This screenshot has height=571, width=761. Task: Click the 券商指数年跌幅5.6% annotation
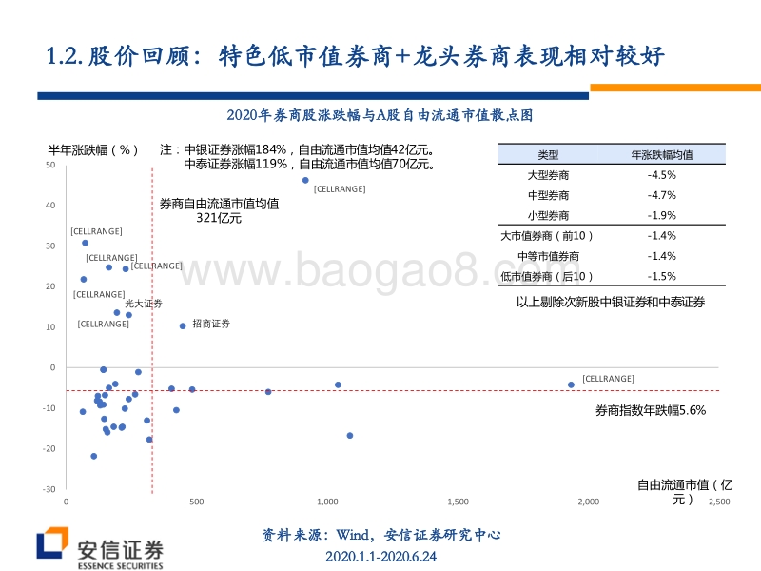pyautogui.click(x=651, y=411)
